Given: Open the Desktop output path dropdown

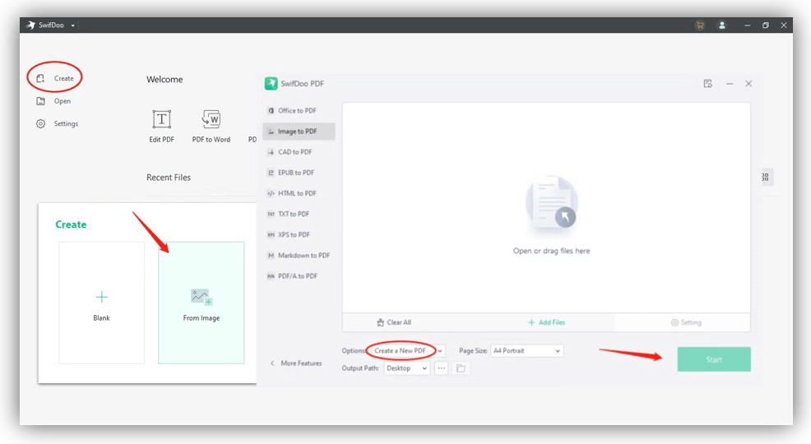Looking at the screenshot, I should (x=406, y=368).
